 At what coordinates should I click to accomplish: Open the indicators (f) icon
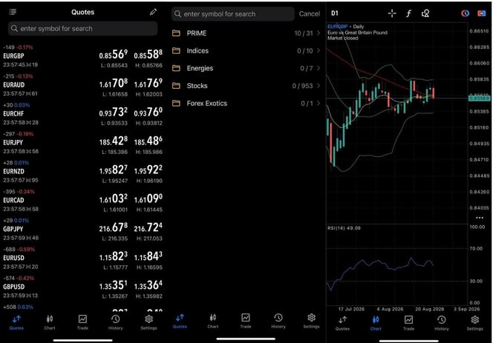[x=408, y=13]
